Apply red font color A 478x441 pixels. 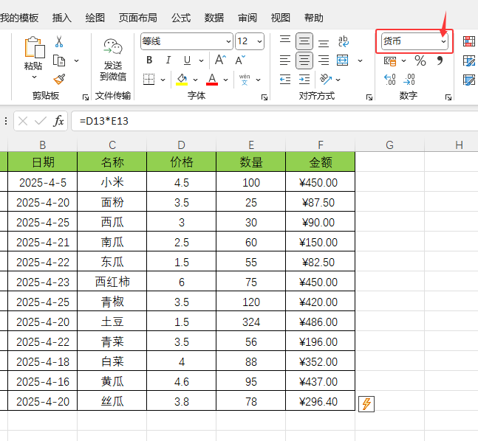pyautogui.click(x=212, y=80)
